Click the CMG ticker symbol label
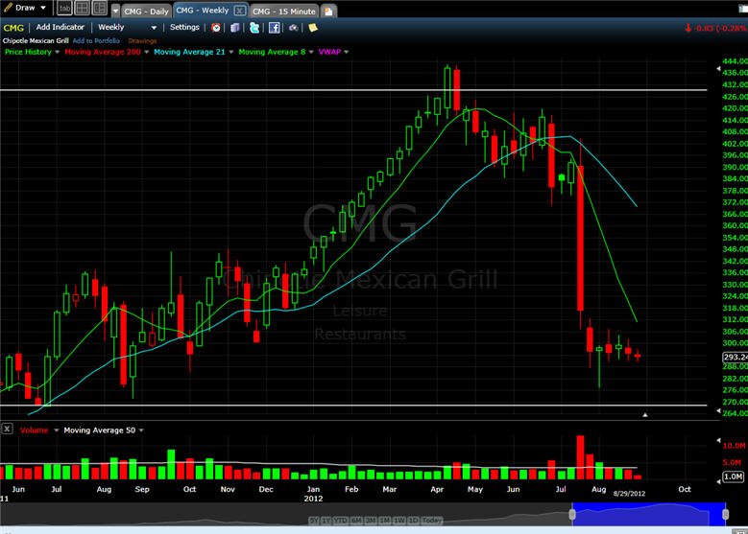Screen dimensions: 748x534 tap(13, 28)
